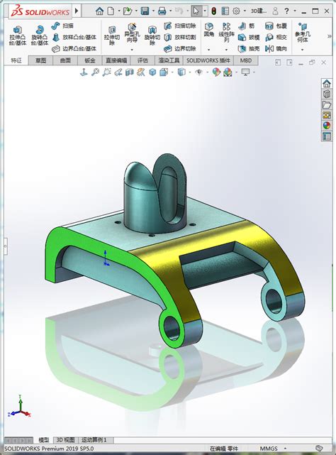Select Boundary Boss/Base (边界凸台/基体)
Image resolution: width=336 pixels, height=455 pixels.
point(74,48)
